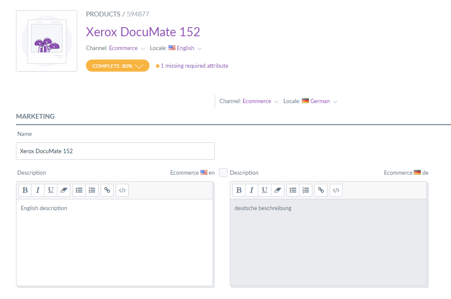Insert link in German description editor
This screenshot has height=299, width=451.
(321, 190)
